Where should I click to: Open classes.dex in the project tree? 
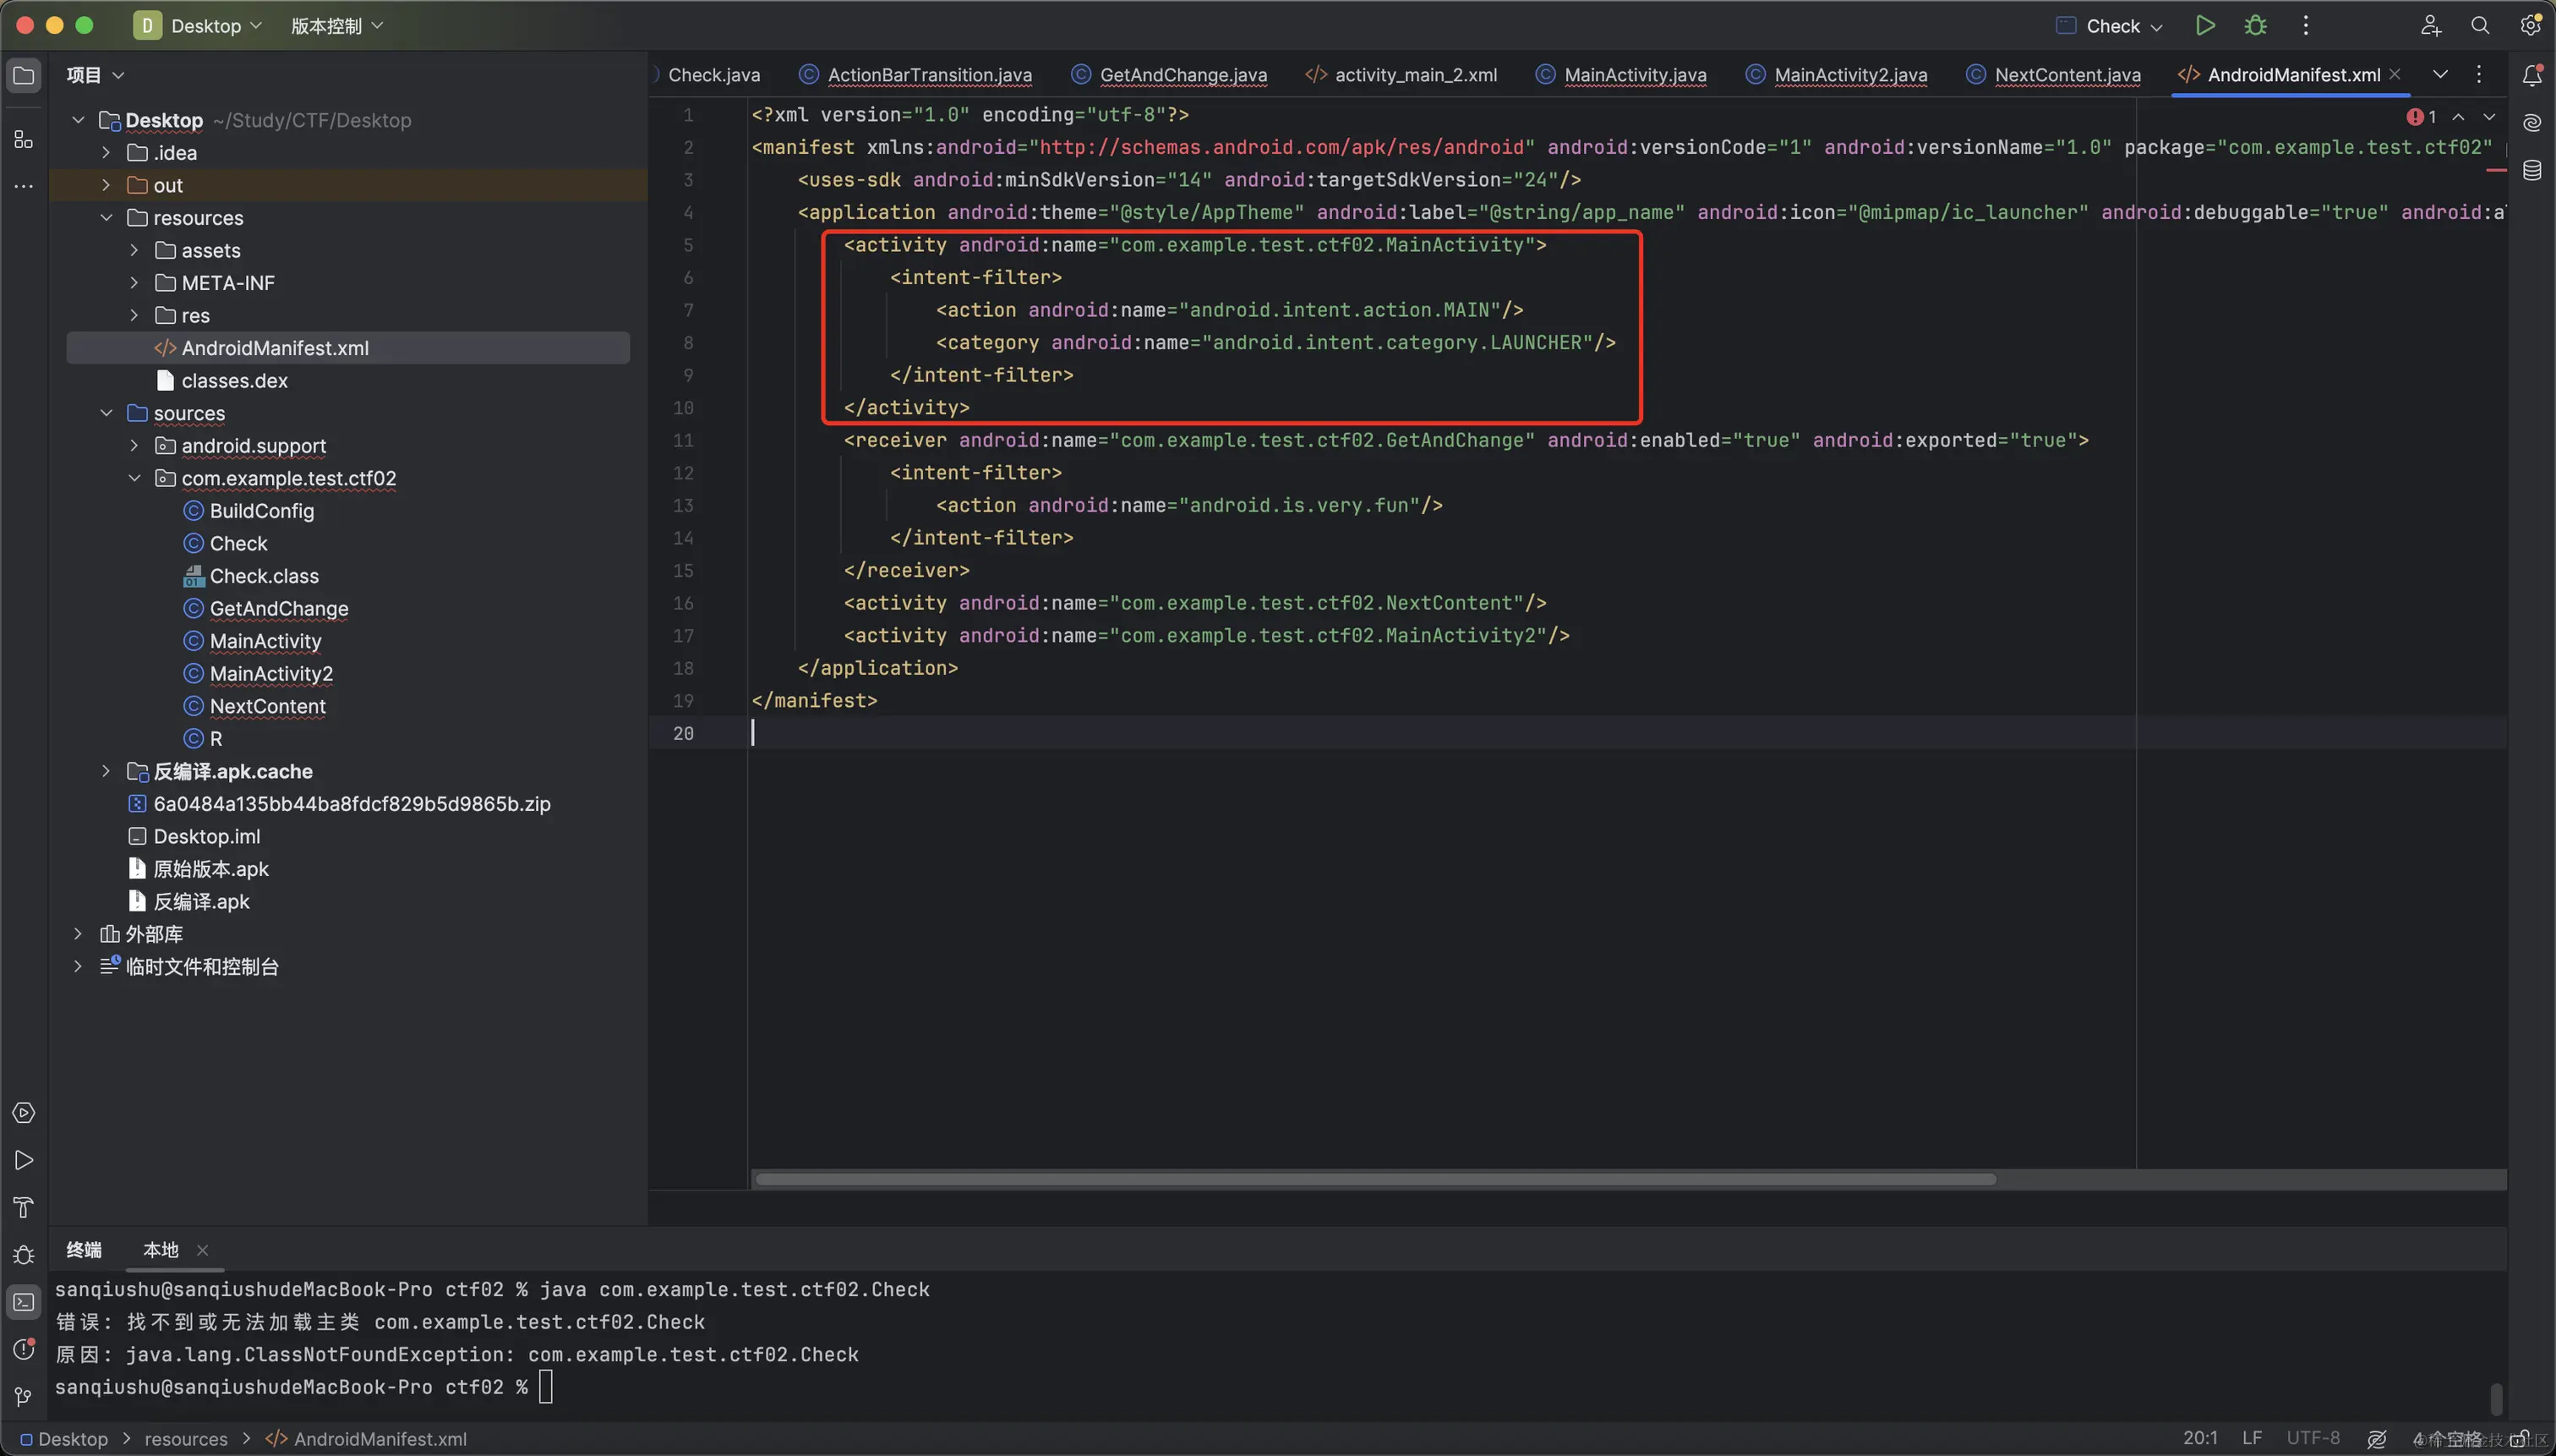(x=234, y=381)
